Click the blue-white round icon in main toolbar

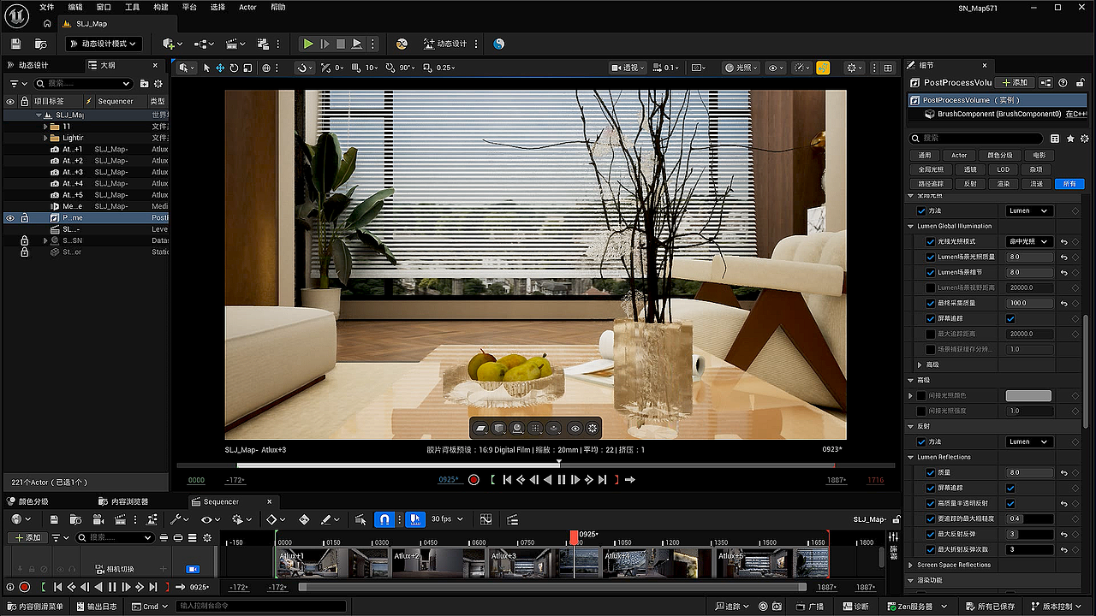(499, 44)
